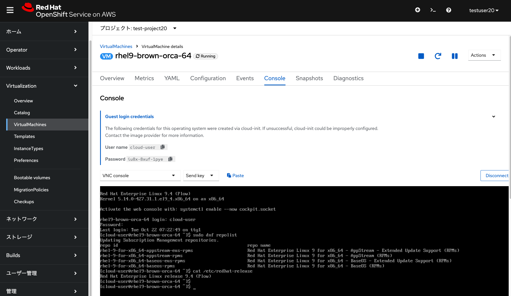511x296 pixels.
Task: Switch to the Snapshots tab
Action: tap(309, 78)
